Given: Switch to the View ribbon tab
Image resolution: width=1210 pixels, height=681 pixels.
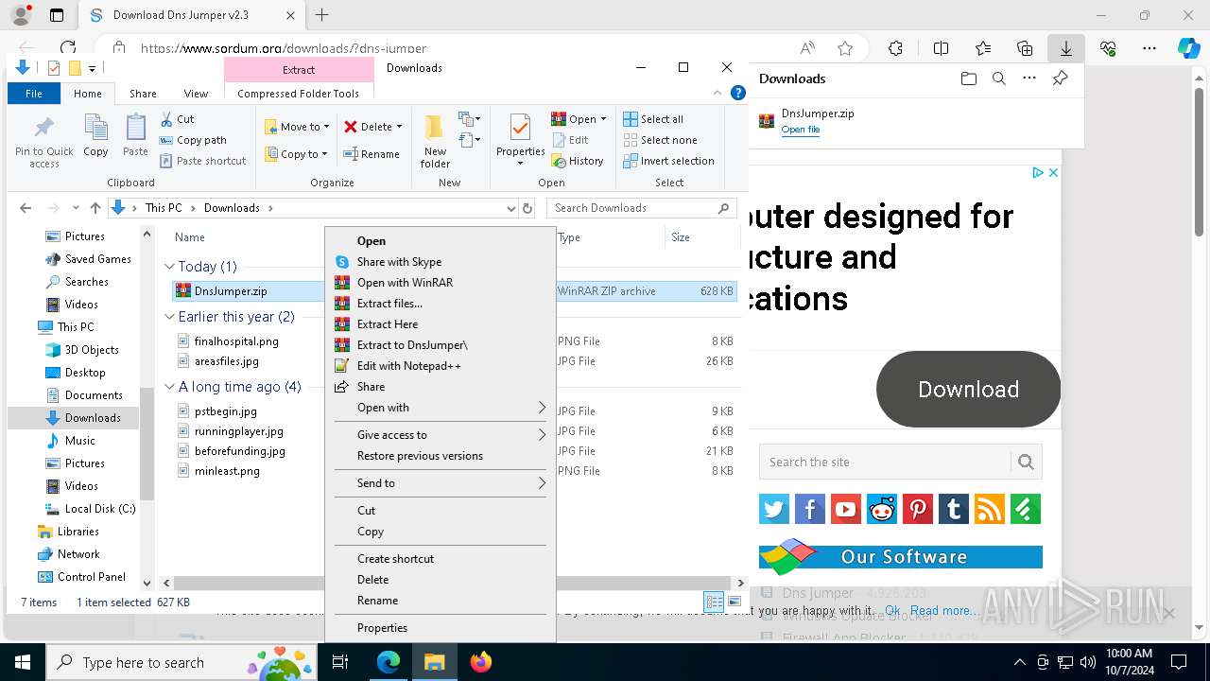Looking at the screenshot, I should [x=196, y=94].
